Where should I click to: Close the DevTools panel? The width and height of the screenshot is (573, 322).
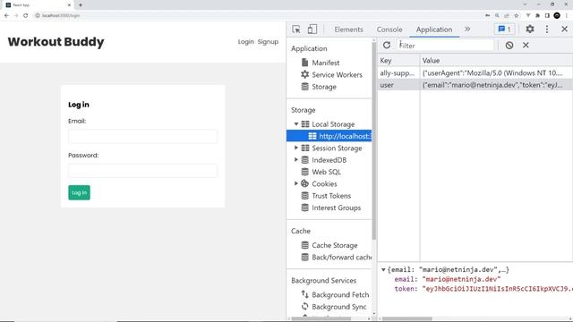coord(564,30)
